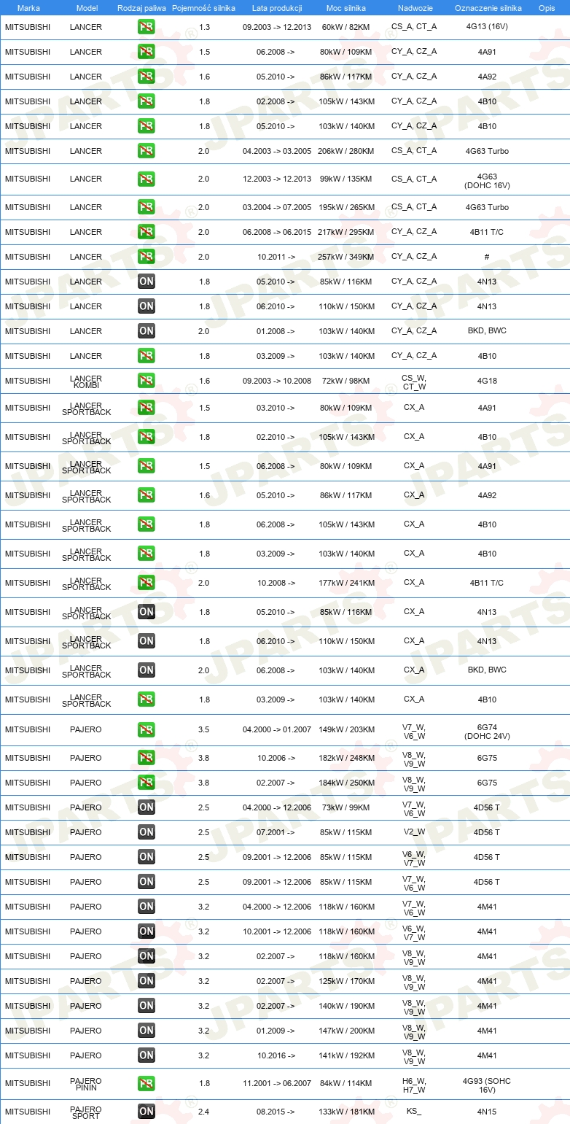Click diesel ON icon in Lancer CY_A BKD, BWC row
This screenshot has height=1124, width=570.
pyautogui.click(x=146, y=331)
